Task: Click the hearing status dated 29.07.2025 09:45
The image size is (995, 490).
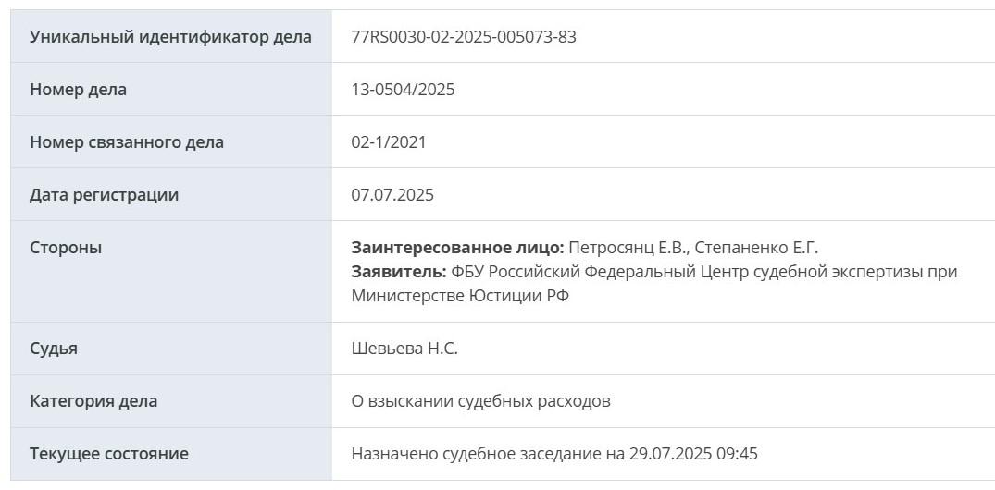Action: pyautogui.click(x=554, y=454)
